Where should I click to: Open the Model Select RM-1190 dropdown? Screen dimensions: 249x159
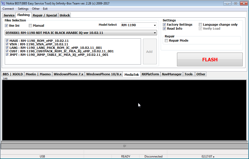point(139,25)
